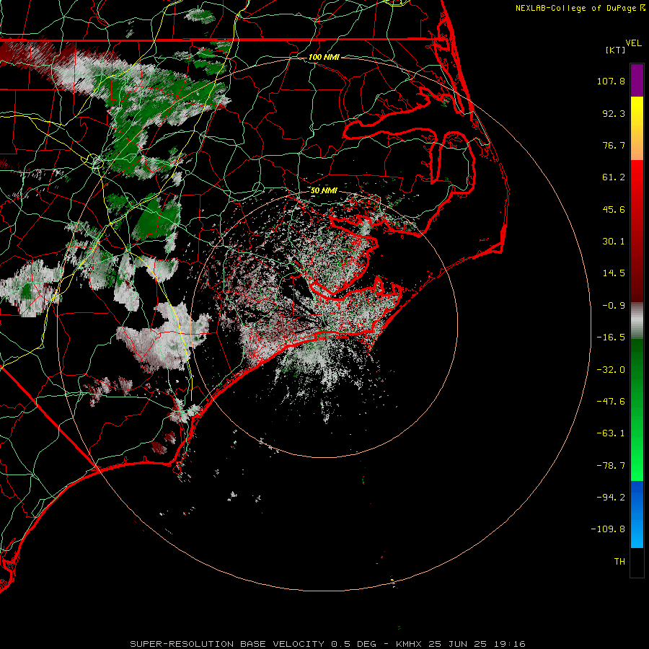Pick the gray band on velocity scale
This screenshot has height=649, width=649.
637,321
